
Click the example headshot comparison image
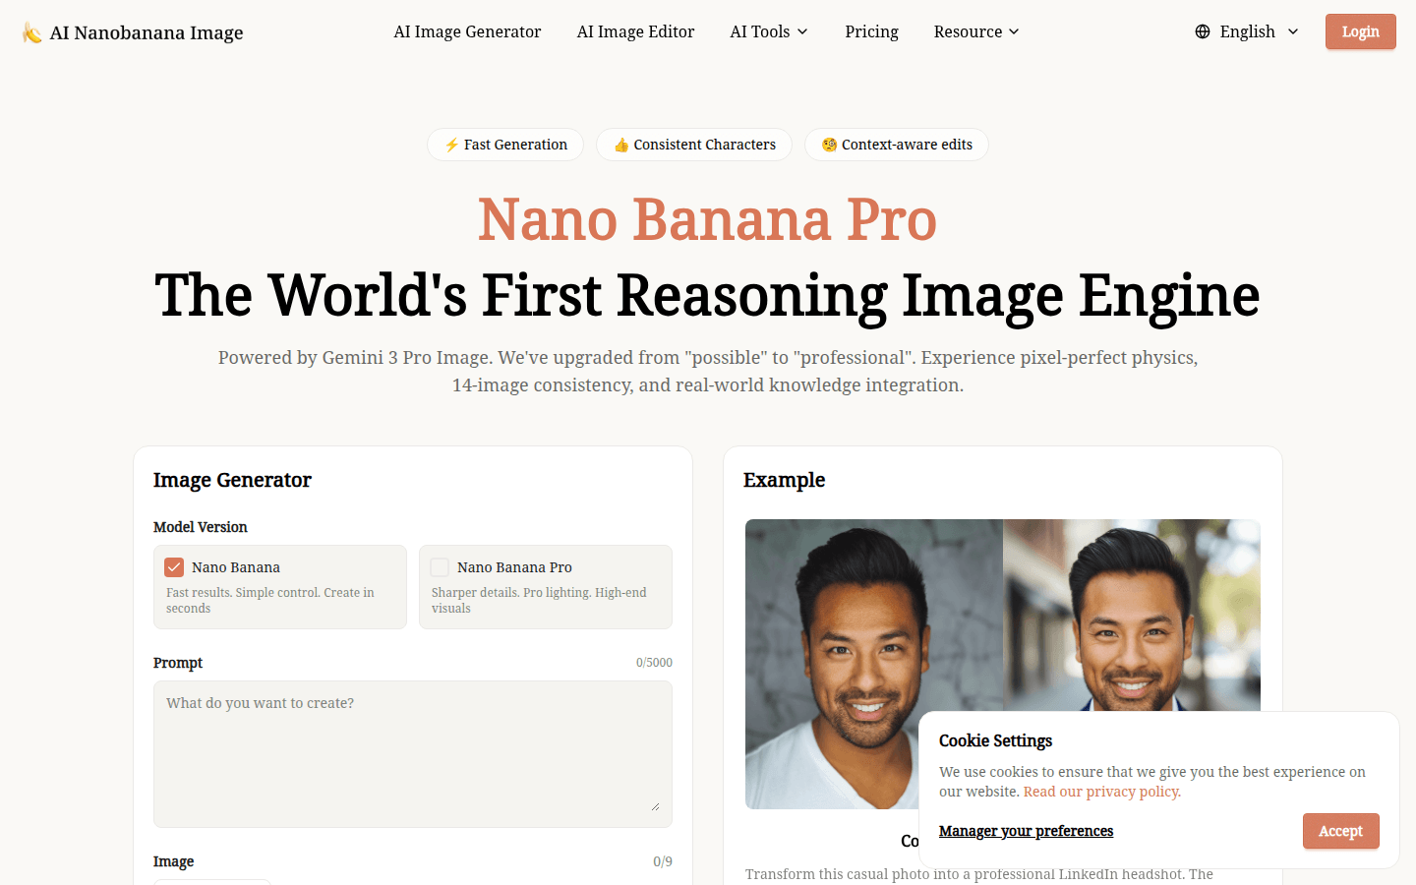(x=1003, y=664)
